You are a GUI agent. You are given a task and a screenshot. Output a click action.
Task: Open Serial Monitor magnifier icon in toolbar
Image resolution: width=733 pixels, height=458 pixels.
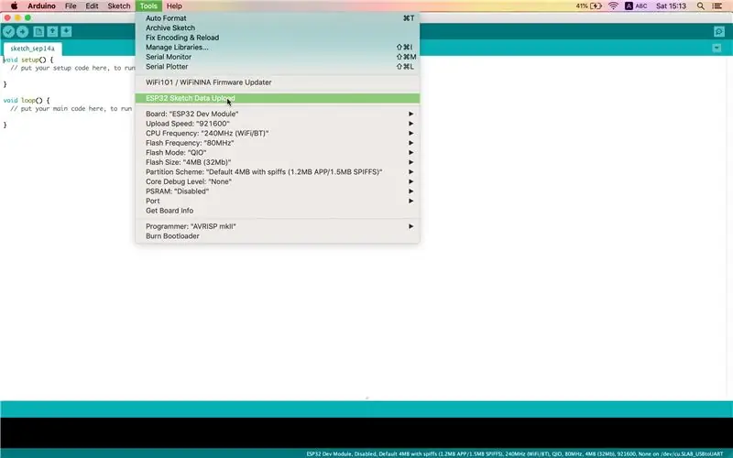pyautogui.click(x=719, y=31)
